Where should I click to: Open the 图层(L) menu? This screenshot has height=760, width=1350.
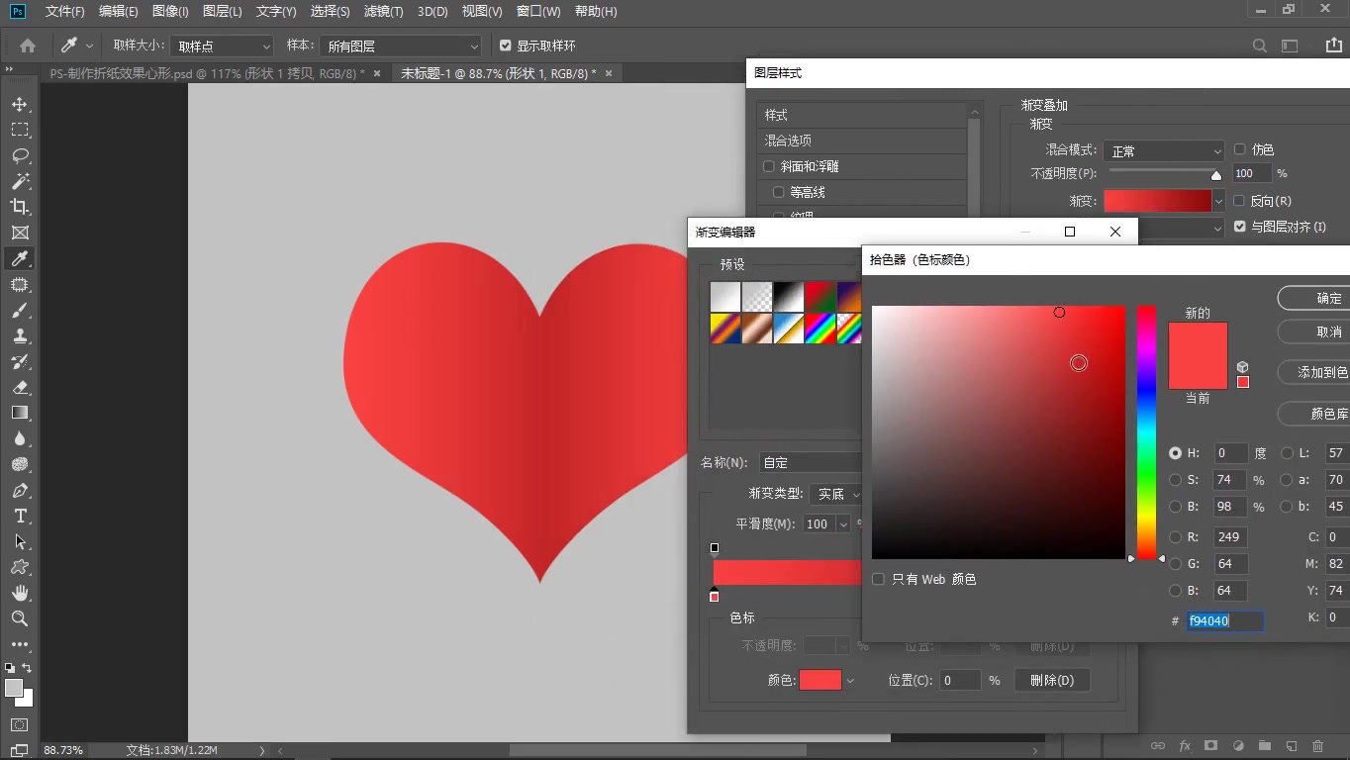(222, 11)
